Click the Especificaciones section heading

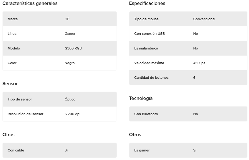tap(147, 3)
